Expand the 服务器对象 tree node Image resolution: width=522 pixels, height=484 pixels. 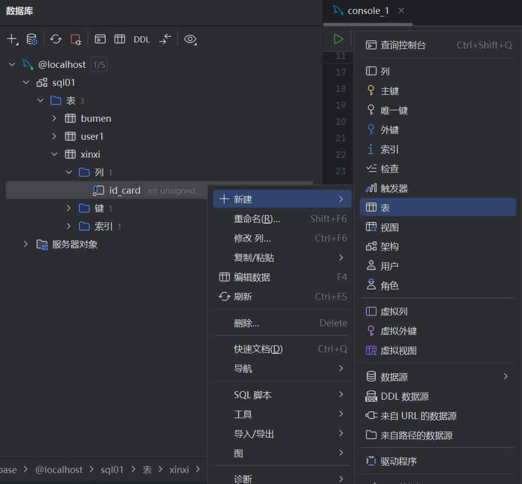click(x=26, y=244)
